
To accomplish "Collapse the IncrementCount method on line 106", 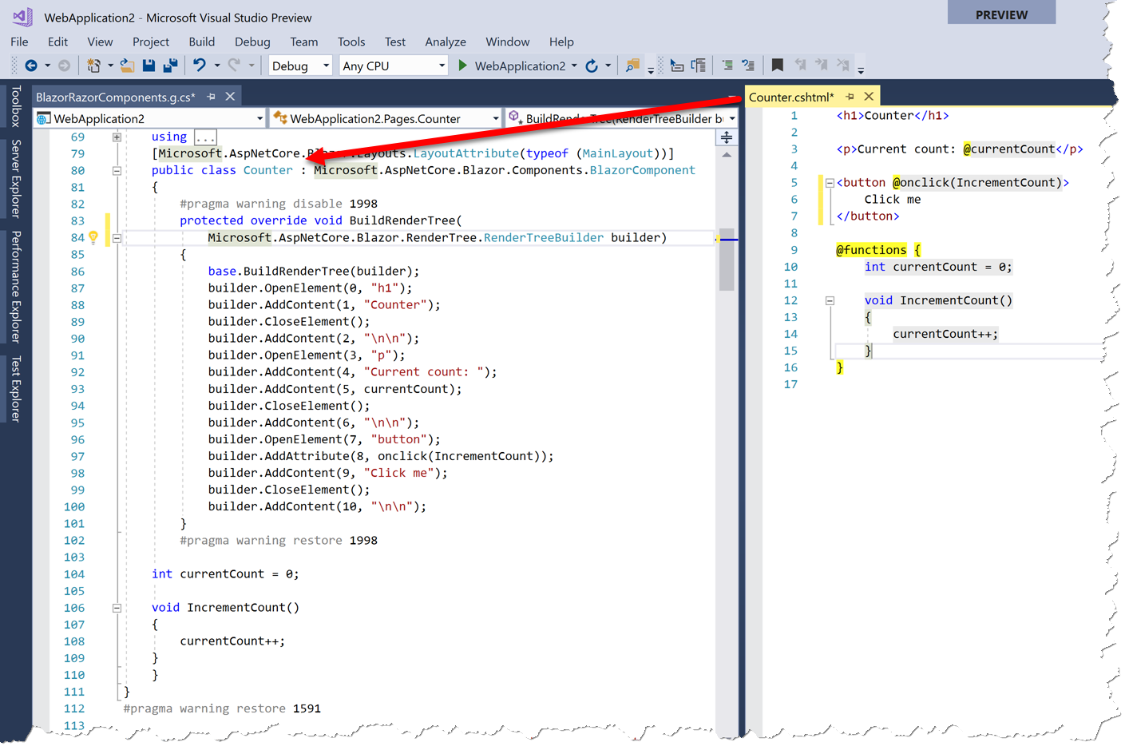I will tap(117, 608).
